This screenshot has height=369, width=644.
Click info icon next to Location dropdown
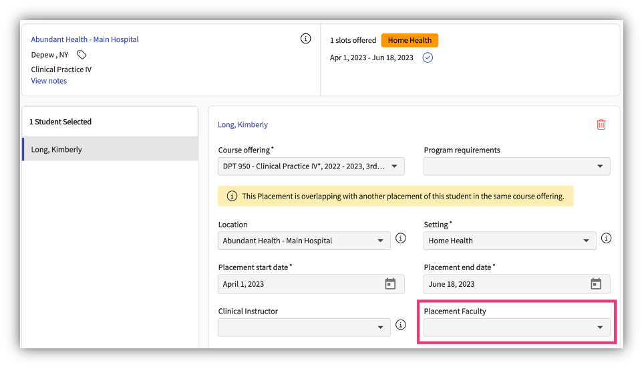point(401,238)
